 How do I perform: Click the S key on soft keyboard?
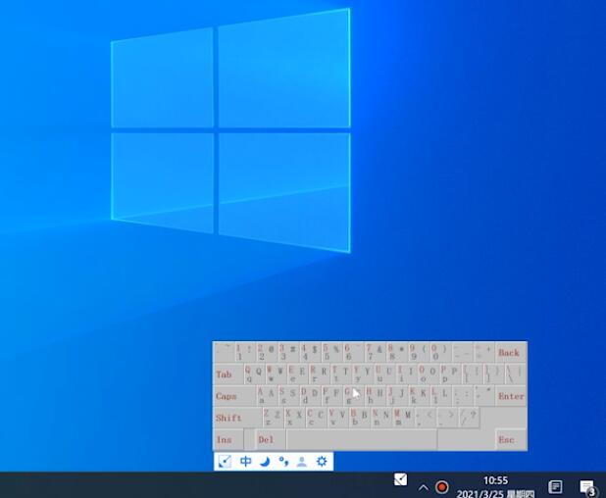(x=289, y=396)
